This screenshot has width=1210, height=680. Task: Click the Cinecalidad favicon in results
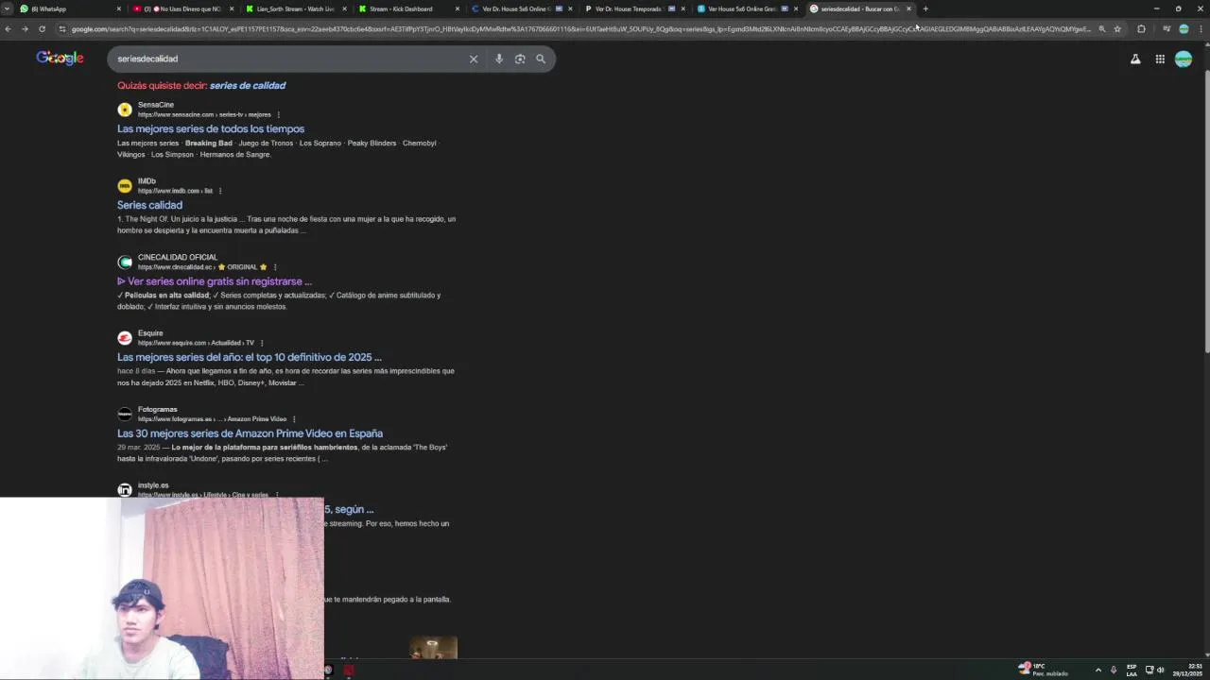(x=125, y=262)
